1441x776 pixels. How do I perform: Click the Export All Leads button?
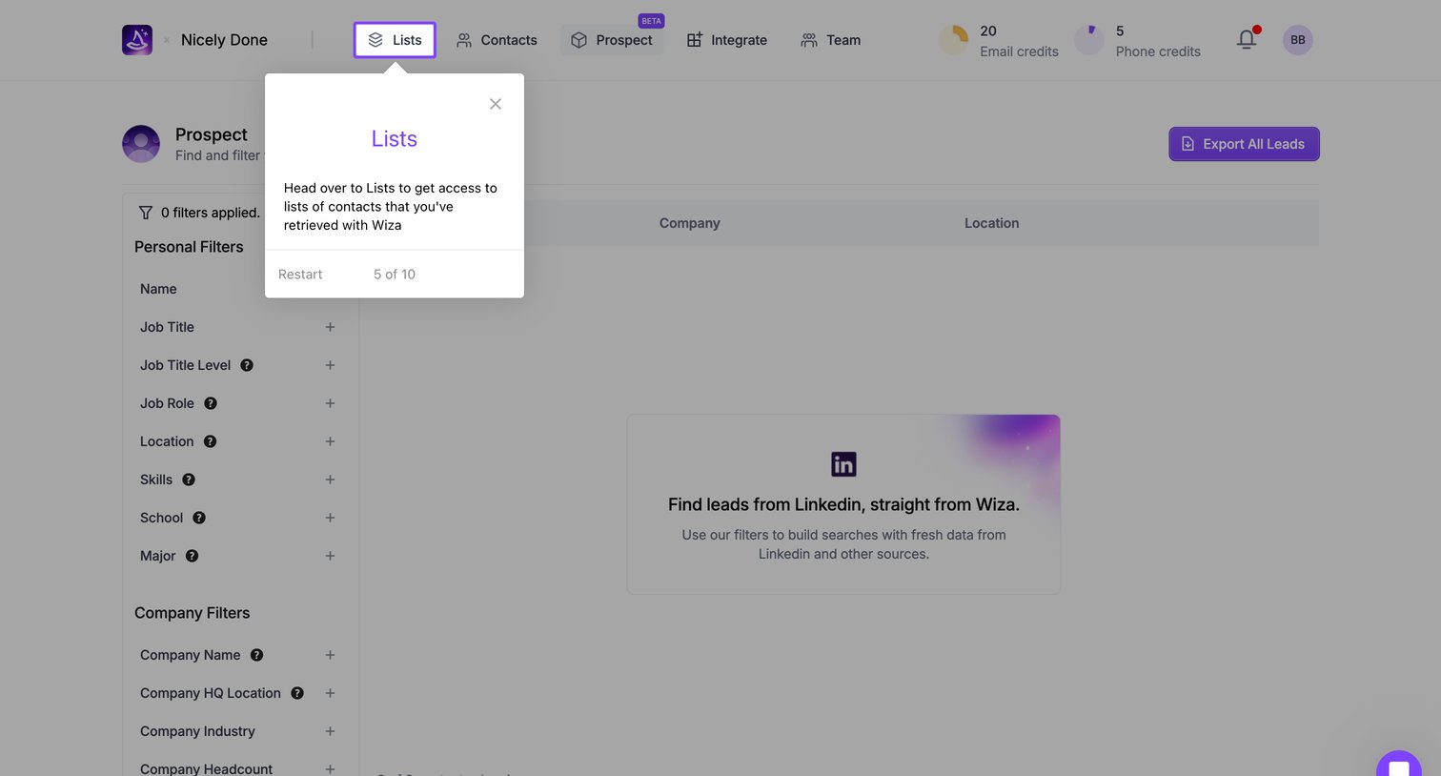pos(1244,144)
